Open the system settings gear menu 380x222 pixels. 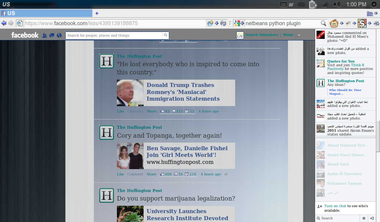tap(374, 4)
